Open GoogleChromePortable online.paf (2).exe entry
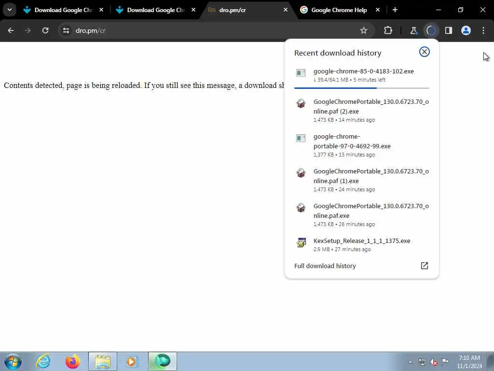Viewport: 494px width, 371px height. click(x=362, y=111)
